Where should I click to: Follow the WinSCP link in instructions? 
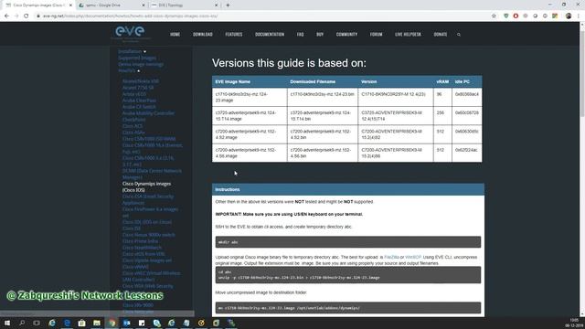(413, 257)
